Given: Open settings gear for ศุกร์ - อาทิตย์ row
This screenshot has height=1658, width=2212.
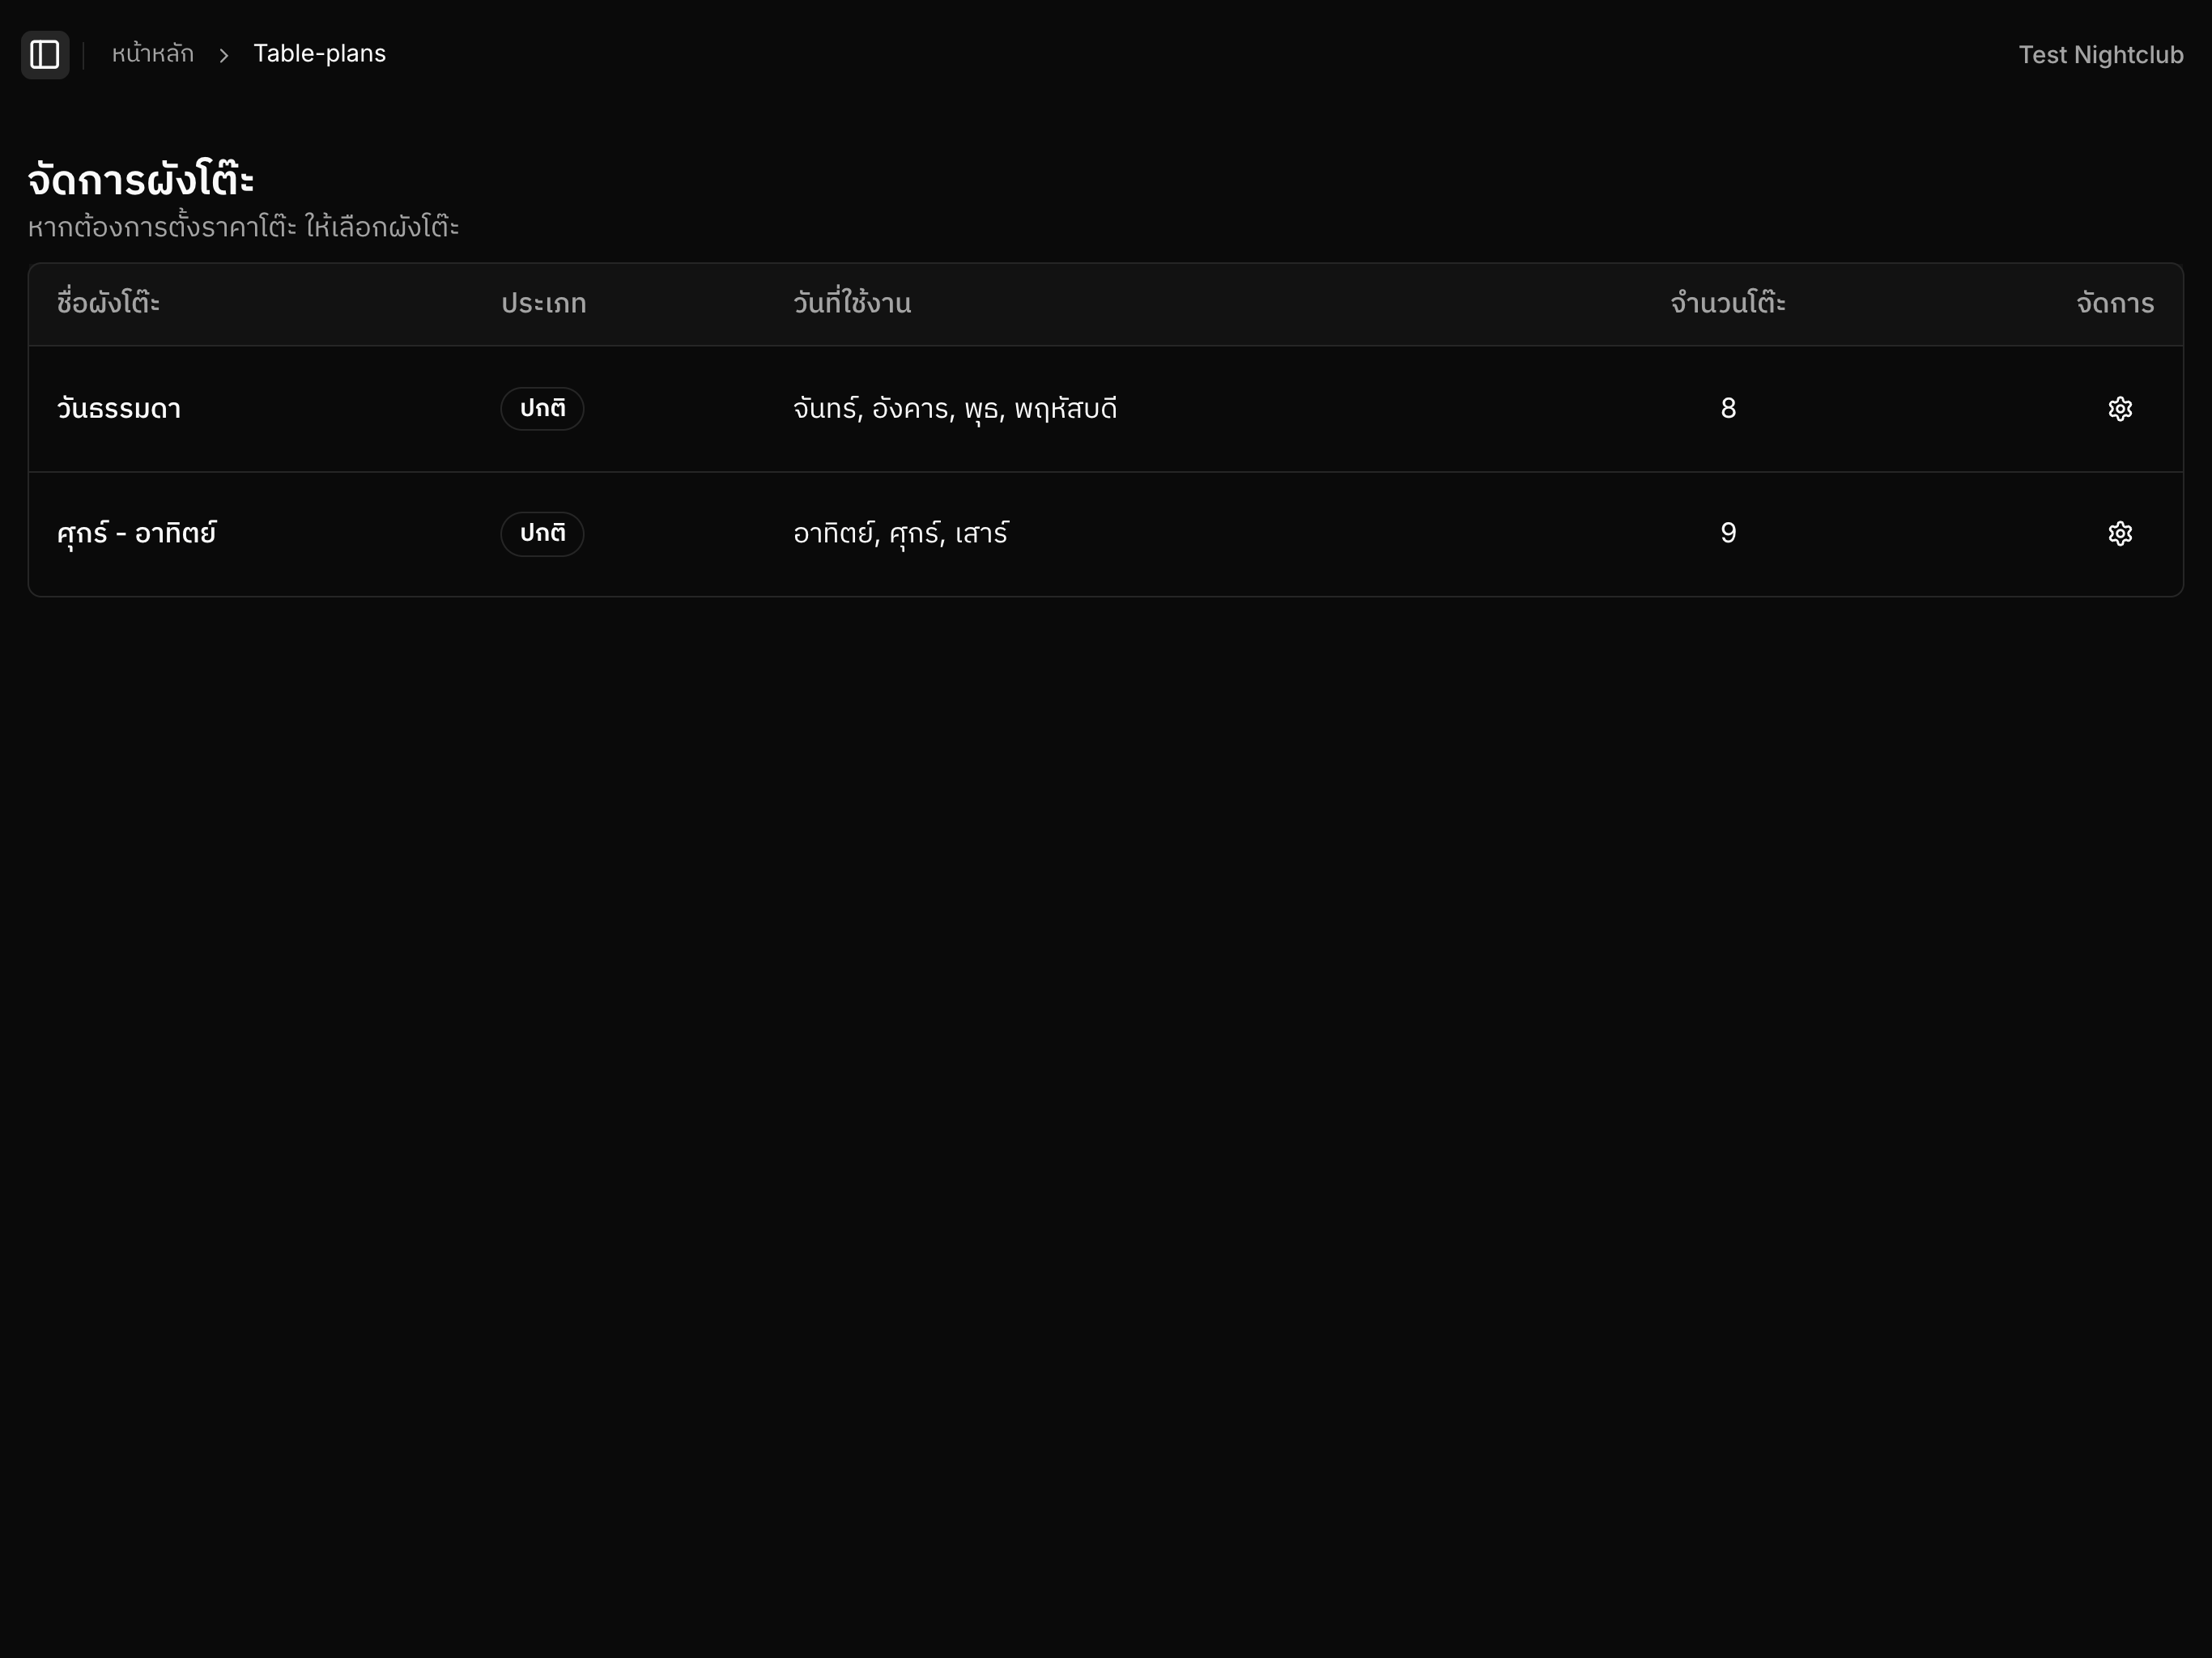Looking at the screenshot, I should pyautogui.click(x=2120, y=534).
